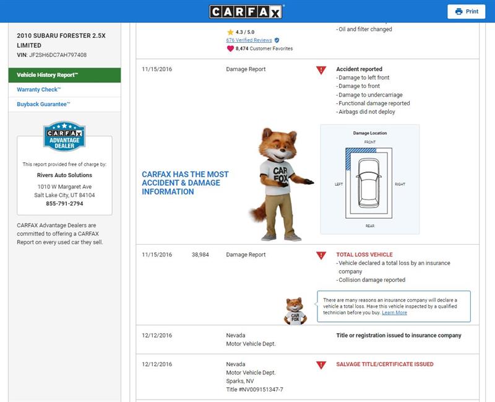Click the pink heart Customer Favorites icon
495x402 pixels.
tap(230, 48)
